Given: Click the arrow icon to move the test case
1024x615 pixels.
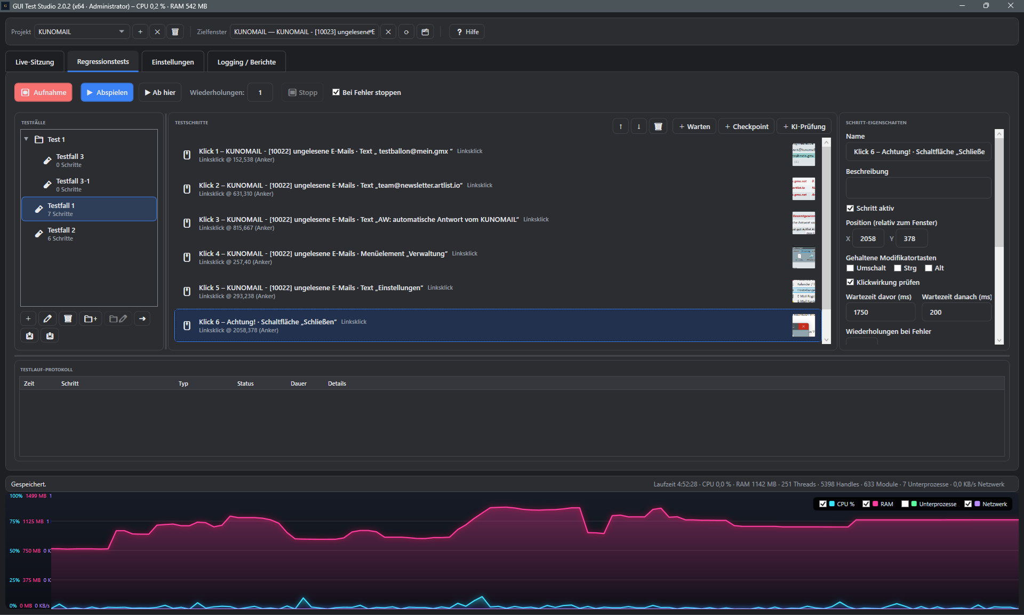Looking at the screenshot, I should (x=142, y=319).
